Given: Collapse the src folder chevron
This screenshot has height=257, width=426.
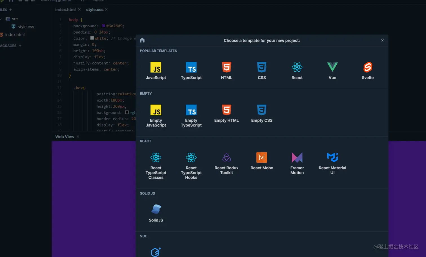Looking at the screenshot, I should 1,19.
